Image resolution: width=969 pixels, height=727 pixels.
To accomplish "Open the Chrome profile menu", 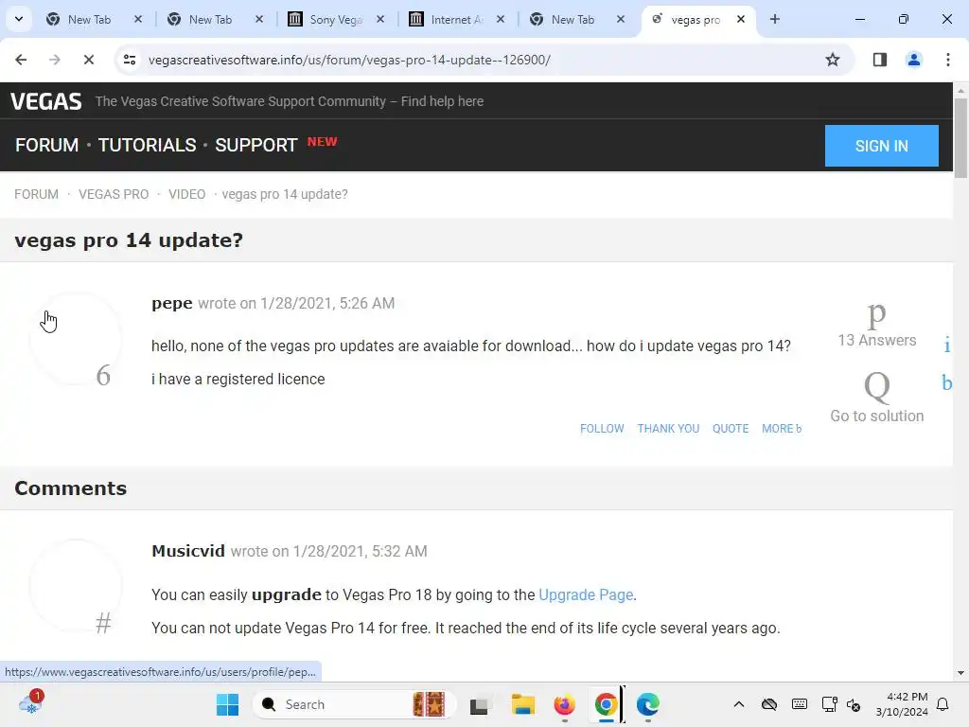I will pos(913,60).
